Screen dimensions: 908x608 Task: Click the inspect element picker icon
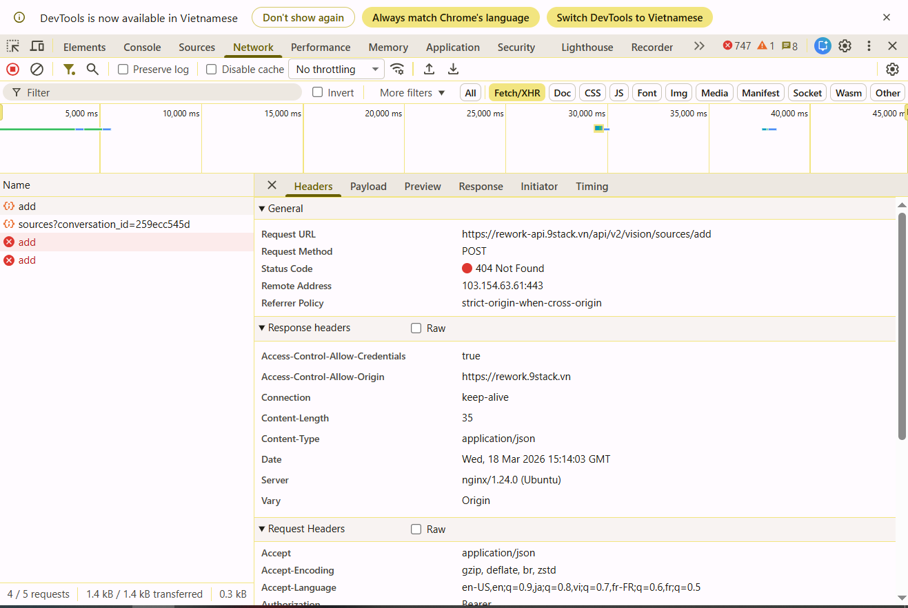[x=13, y=46]
